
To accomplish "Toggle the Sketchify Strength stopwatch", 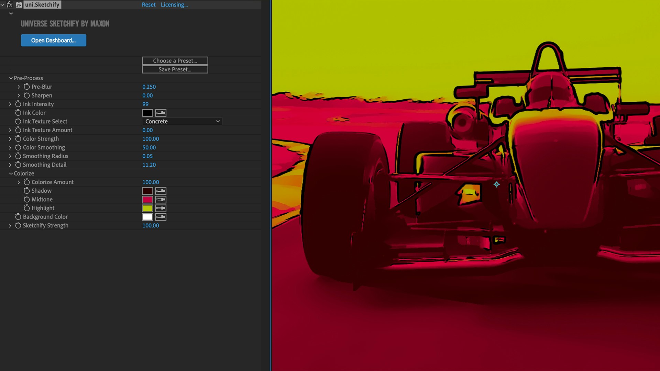I will pos(18,225).
